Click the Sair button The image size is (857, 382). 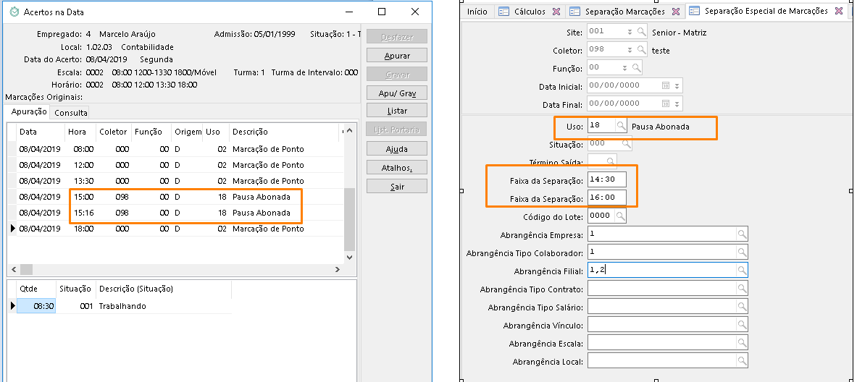(397, 187)
